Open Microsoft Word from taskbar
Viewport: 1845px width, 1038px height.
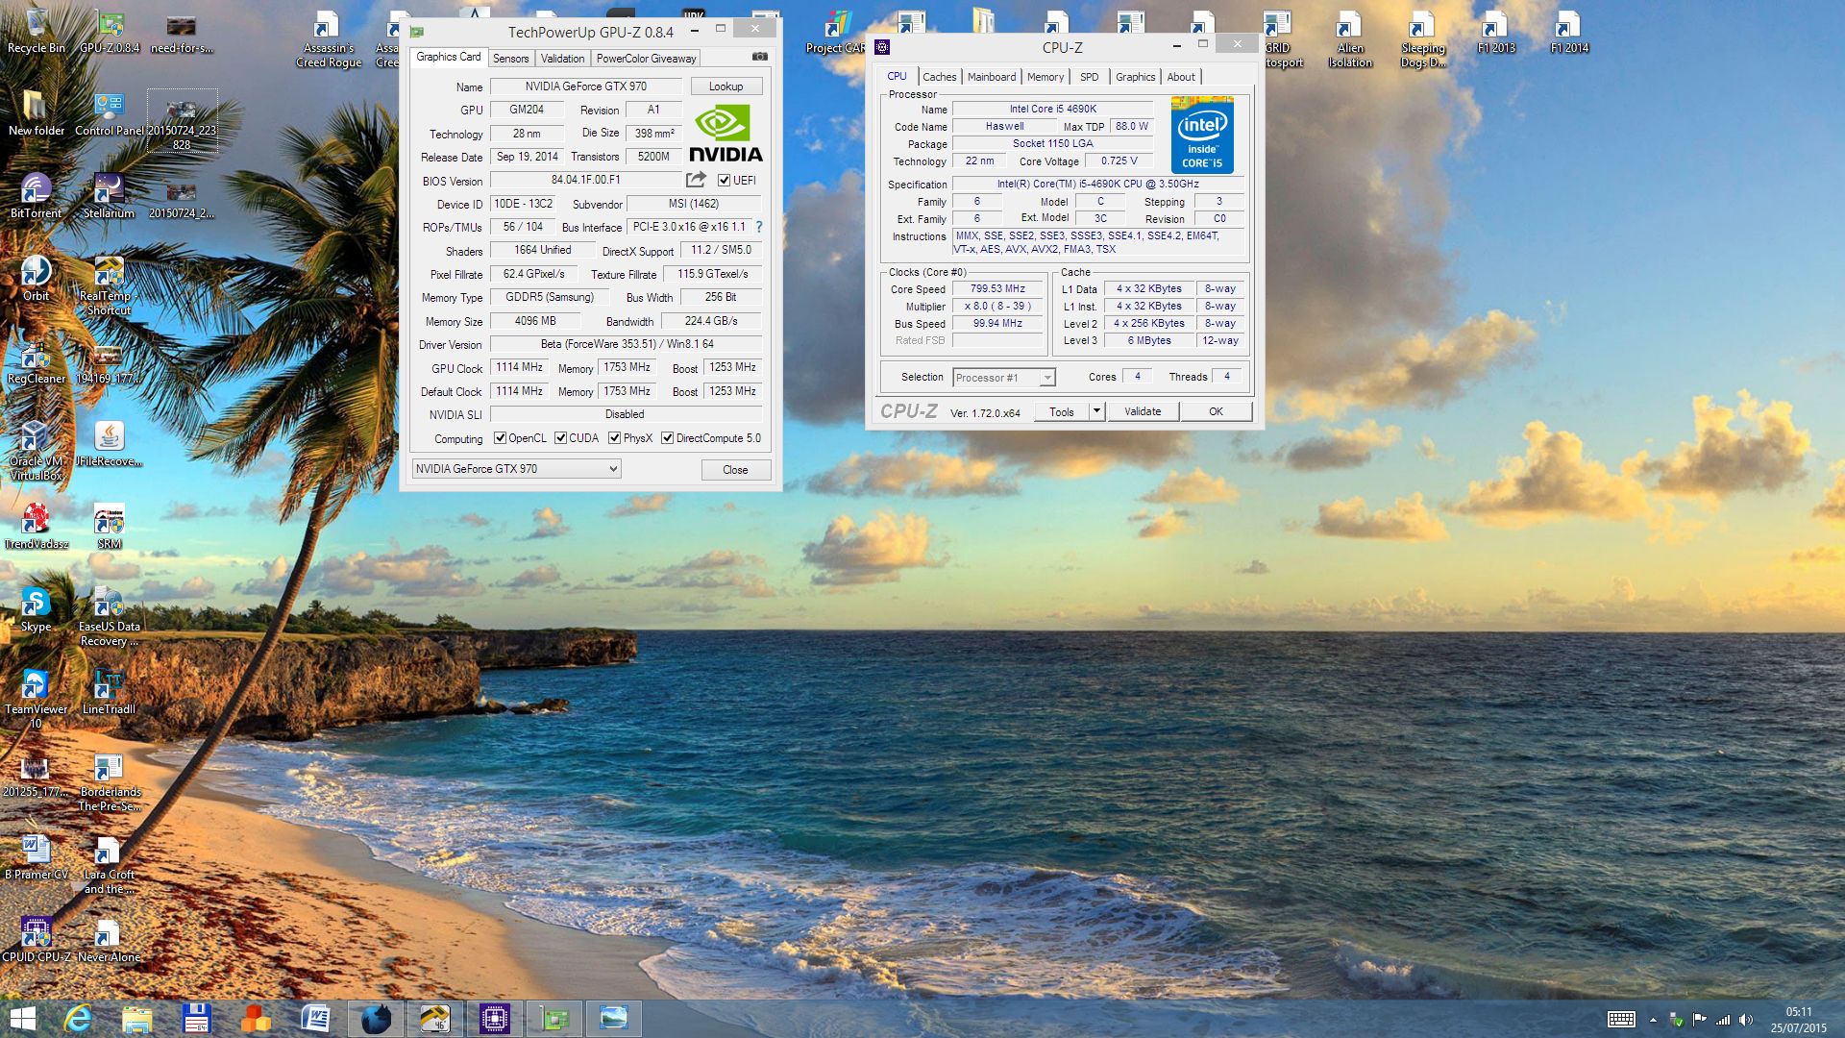click(x=315, y=1019)
